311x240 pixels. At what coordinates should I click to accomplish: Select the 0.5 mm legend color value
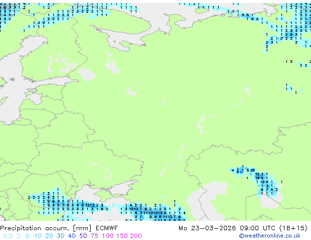click(x=8, y=236)
